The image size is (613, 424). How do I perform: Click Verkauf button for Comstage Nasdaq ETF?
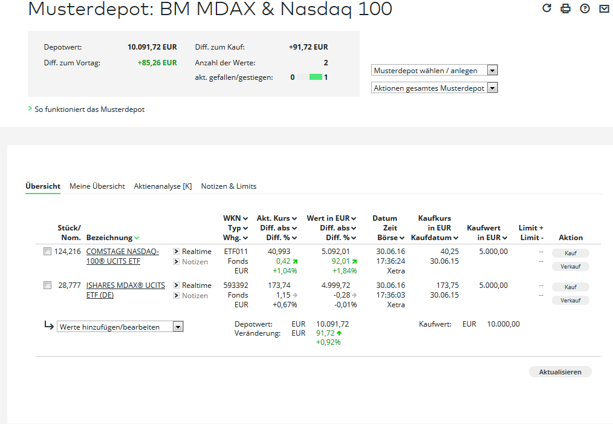(571, 266)
